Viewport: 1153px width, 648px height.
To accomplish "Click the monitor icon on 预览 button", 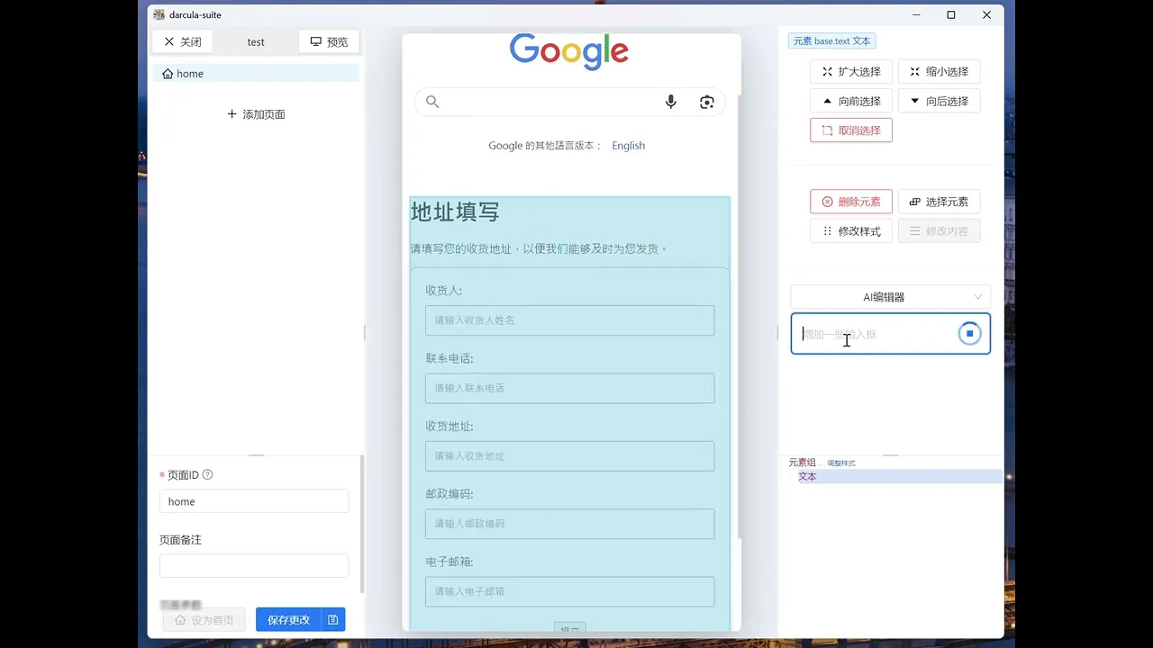I will point(316,41).
